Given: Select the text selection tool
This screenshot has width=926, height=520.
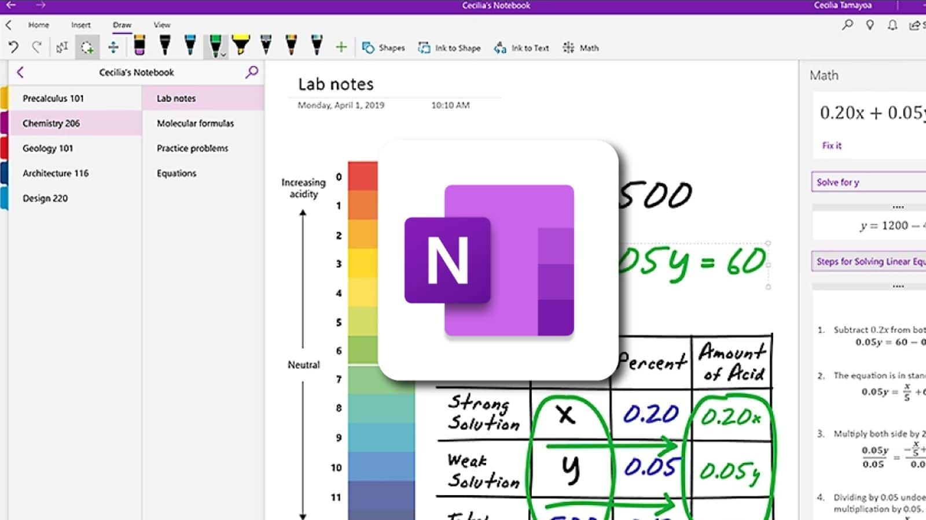Looking at the screenshot, I should click(62, 47).
